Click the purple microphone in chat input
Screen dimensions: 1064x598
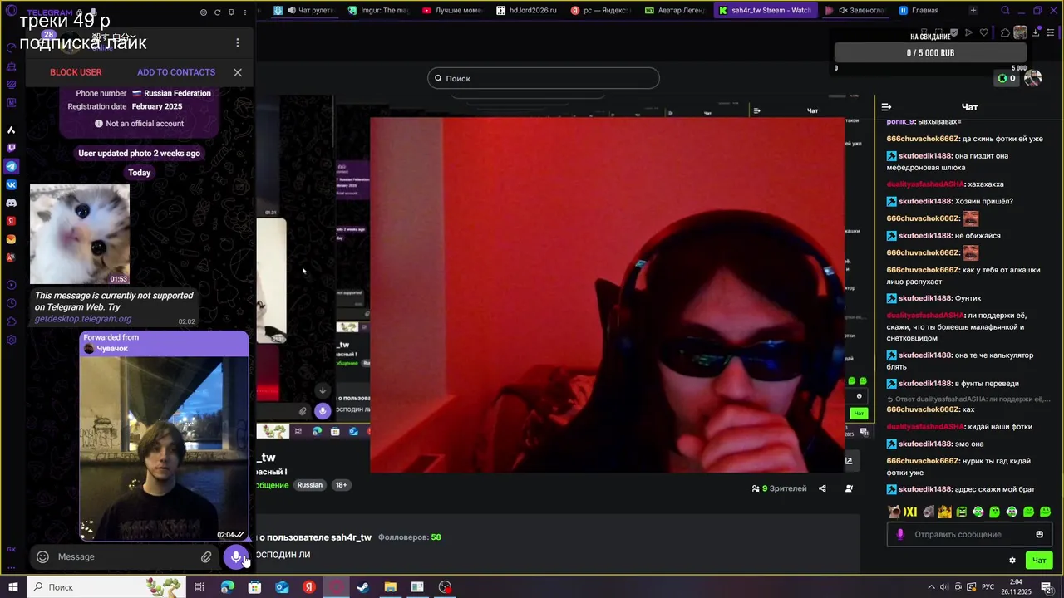pyautogui.click(x=899, y=534)
